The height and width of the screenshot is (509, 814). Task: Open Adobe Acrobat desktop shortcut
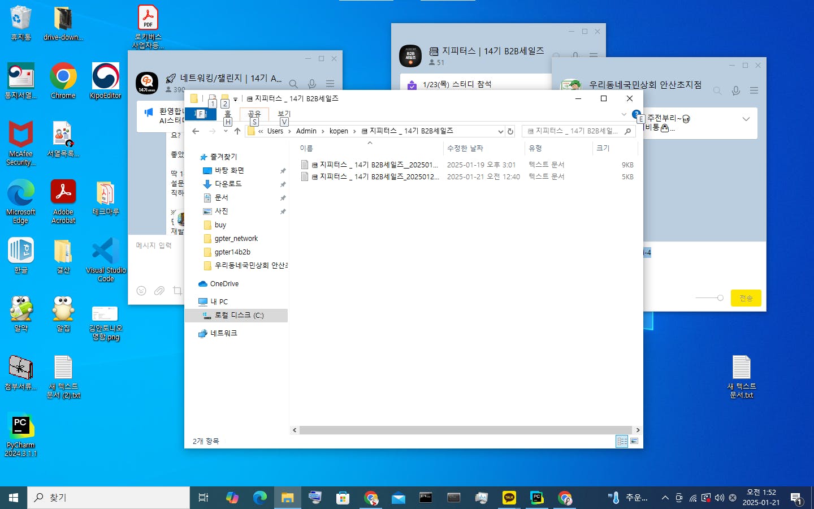63,202
